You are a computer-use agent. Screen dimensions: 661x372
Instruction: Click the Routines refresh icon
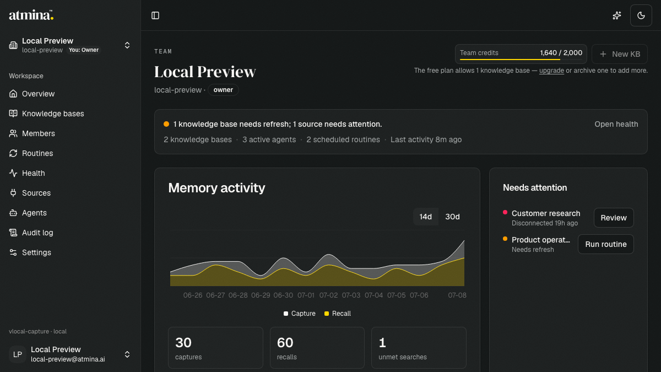tap(13, 153)
